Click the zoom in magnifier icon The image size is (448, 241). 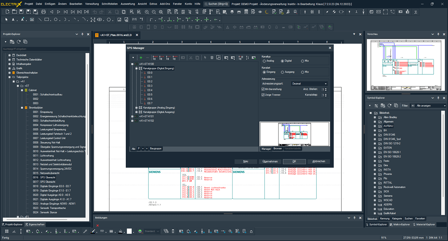pyautogui.click(x=147, y=12)
